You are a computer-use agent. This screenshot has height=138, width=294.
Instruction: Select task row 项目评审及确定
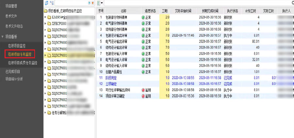(195, 96)
